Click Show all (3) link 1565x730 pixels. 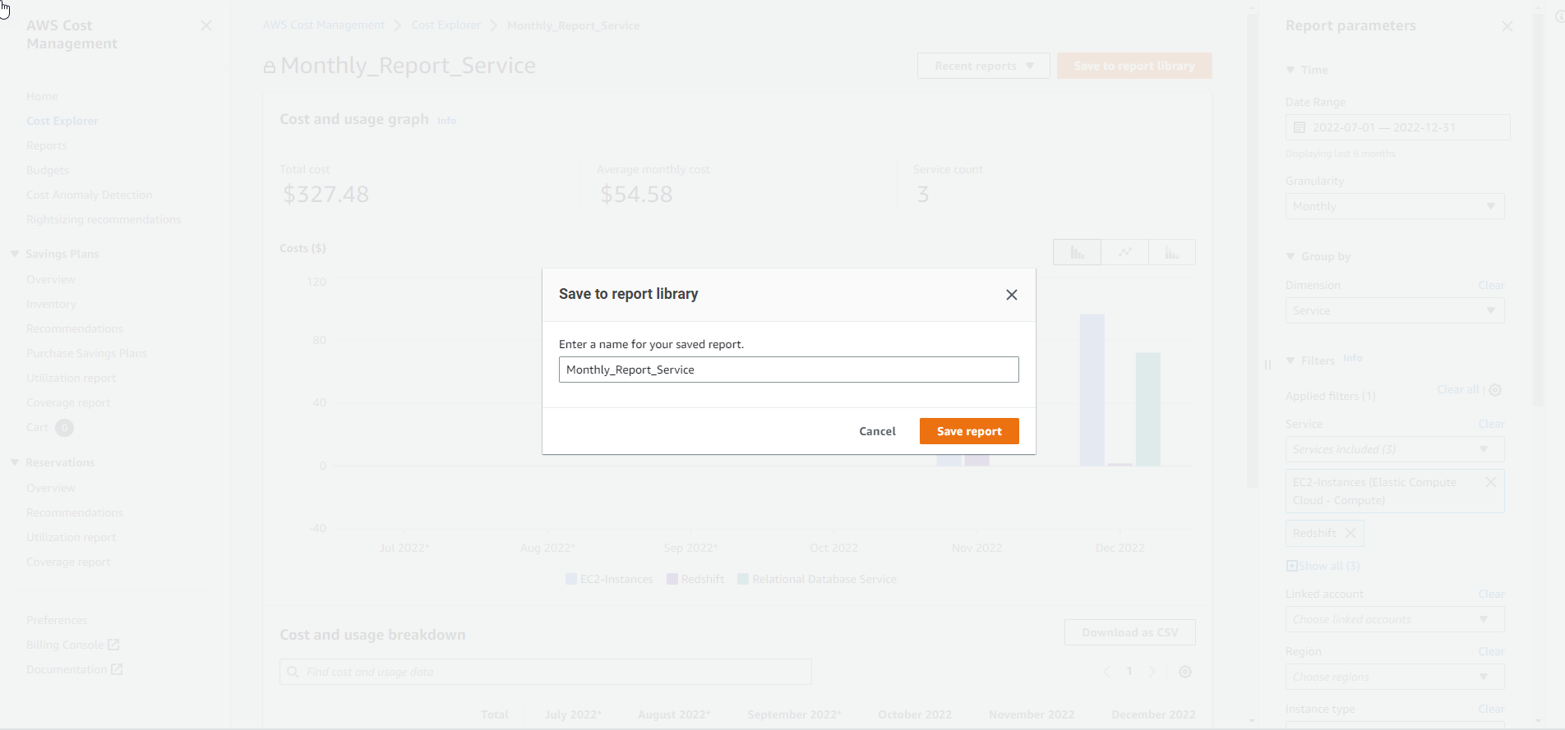1323,566
